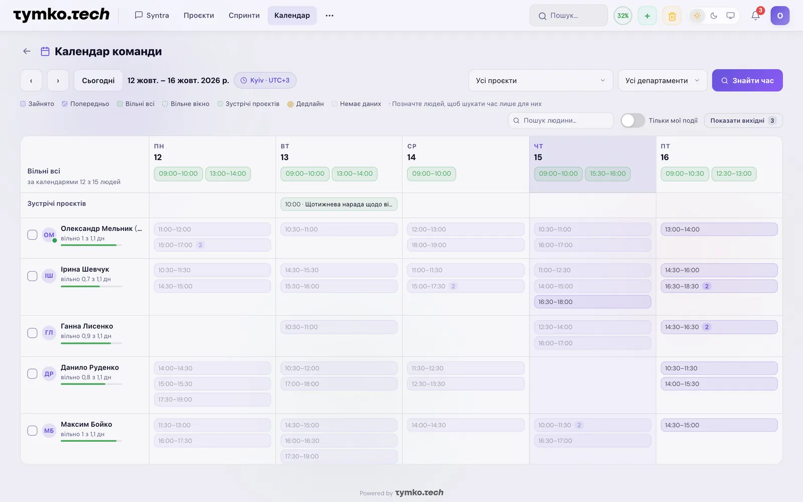Open the Kyiv UTC+3 timezone selector

265,80
